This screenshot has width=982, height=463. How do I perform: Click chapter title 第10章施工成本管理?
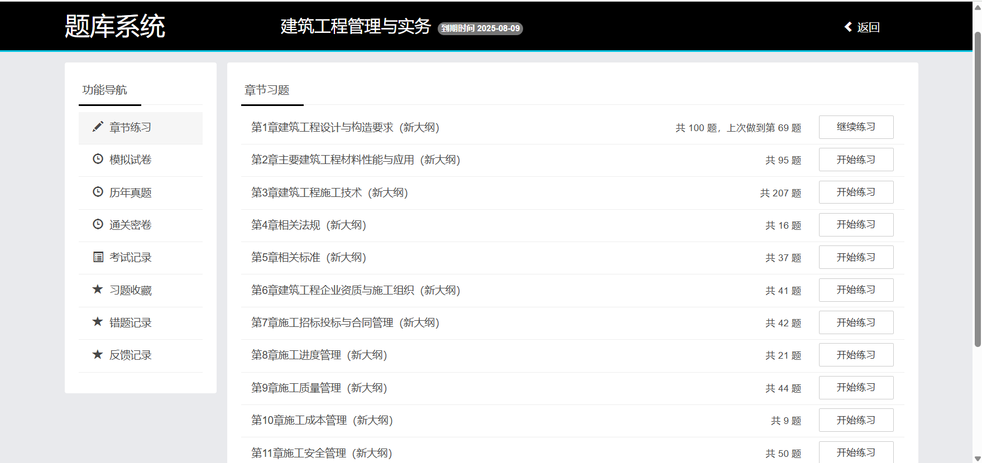322,421
